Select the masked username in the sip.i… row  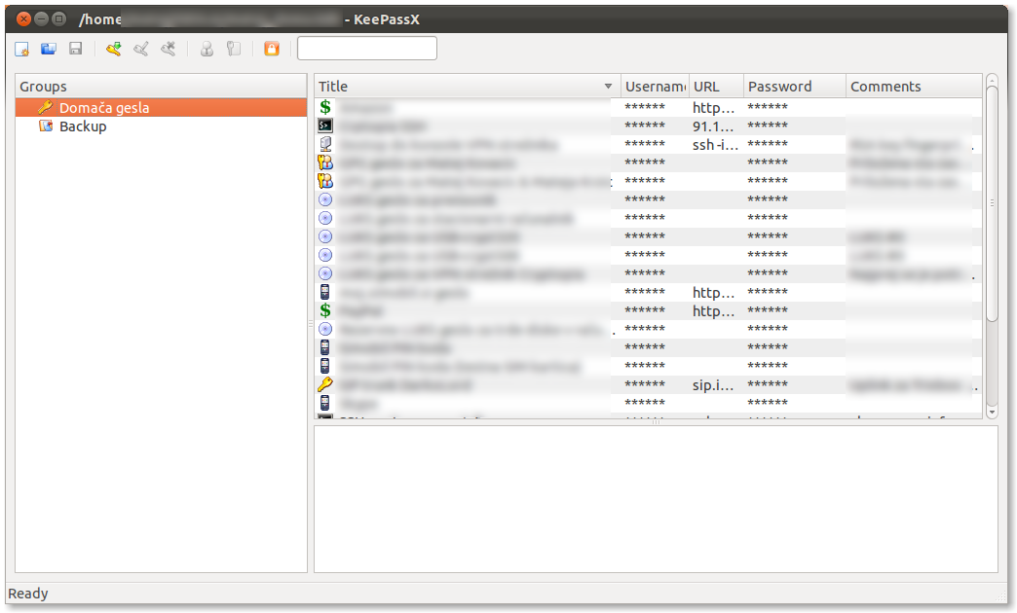click(x=645, y=384)
